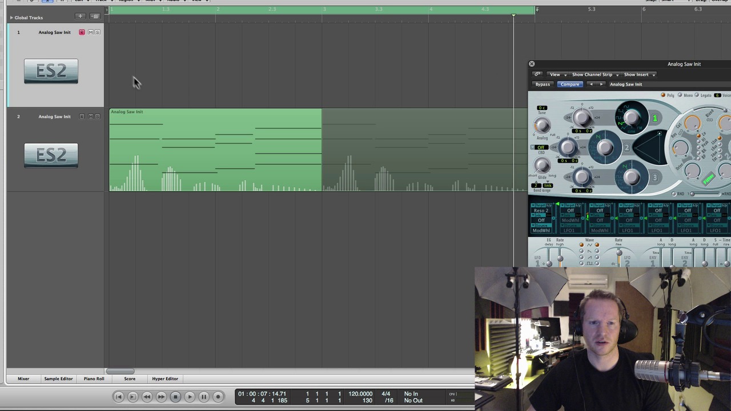Screen dimensions: 731x411
Task: Click play from selection transport button
Action: (132, 397)
